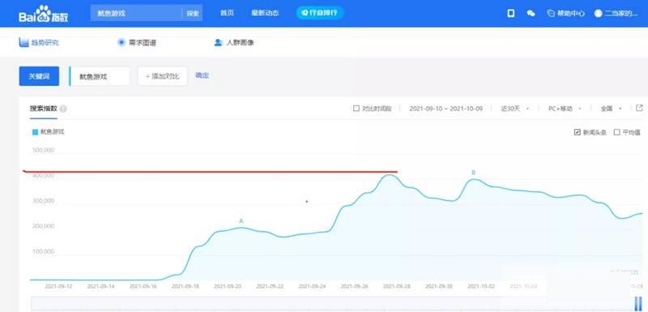This screenshot has height=312, width=648.
Task: Click the 搜索指数 info question-mark icon
Action: pos(63,109)
